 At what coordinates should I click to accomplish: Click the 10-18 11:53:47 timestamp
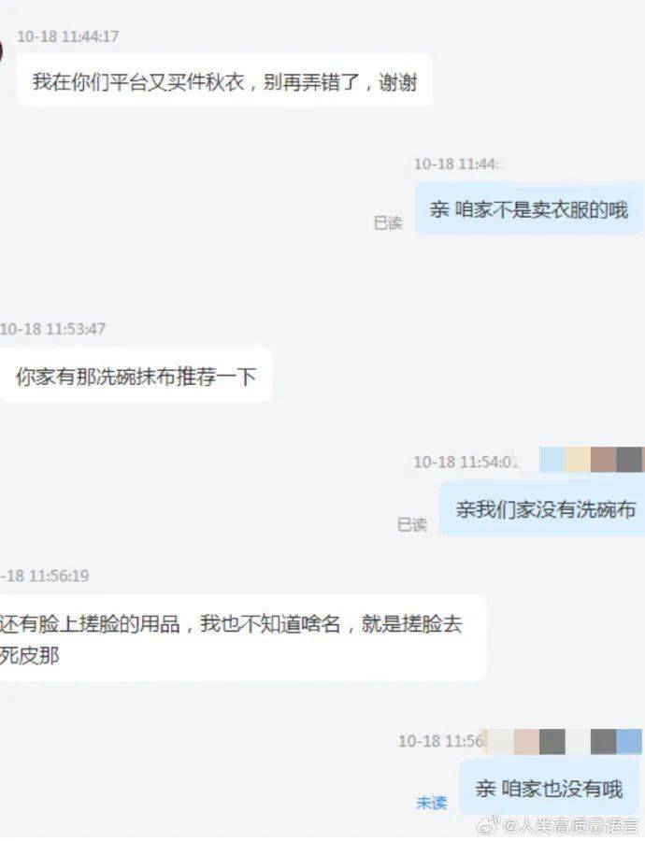click(x=52, y=328)
